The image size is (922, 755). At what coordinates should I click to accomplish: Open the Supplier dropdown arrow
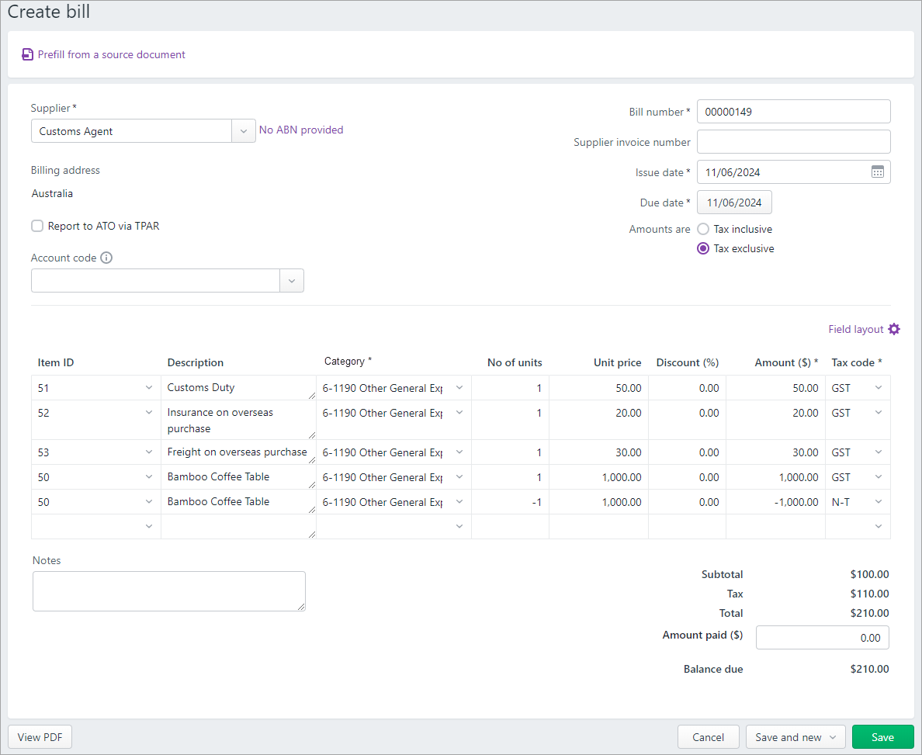point(244,130)
